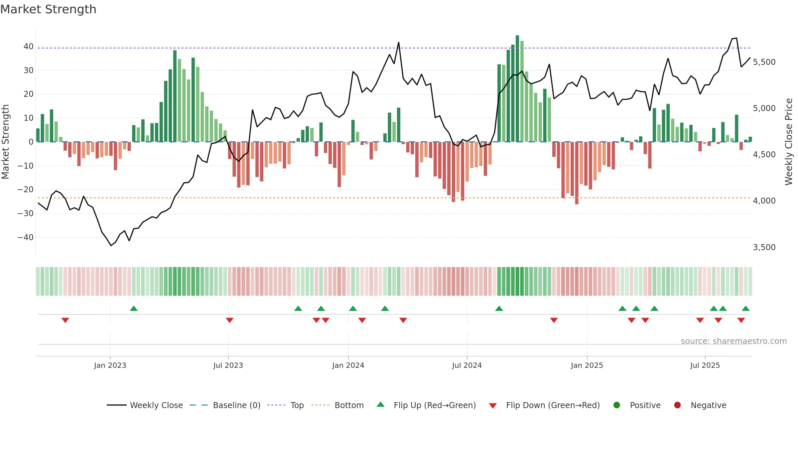Click the Jul 2025 axis label

705,365
